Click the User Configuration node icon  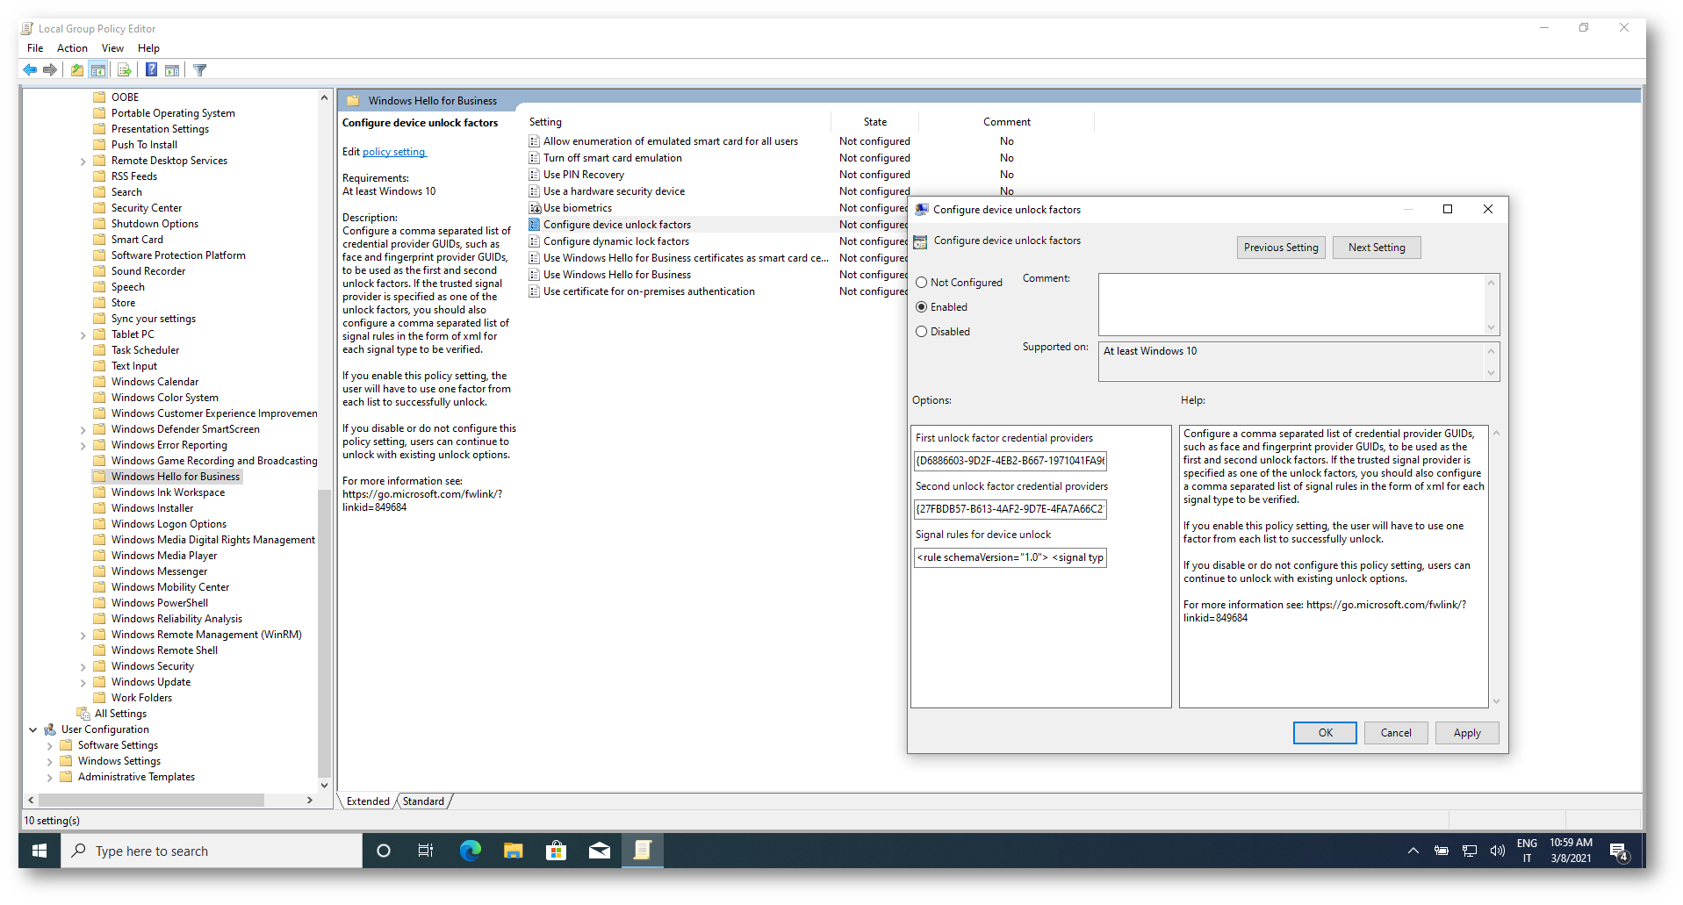[x=50, y=729]
